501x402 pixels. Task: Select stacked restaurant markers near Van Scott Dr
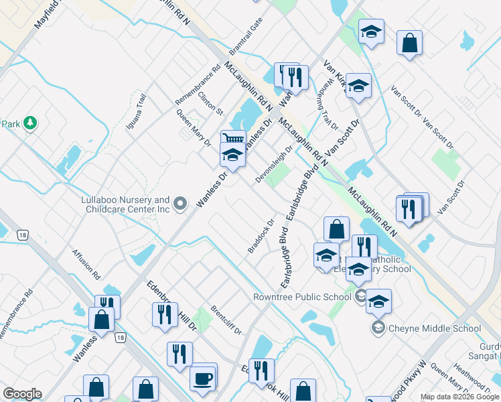(409, 211)
